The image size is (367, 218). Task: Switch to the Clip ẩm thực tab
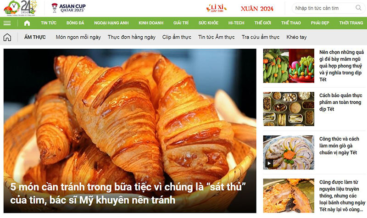pos(177,37)
